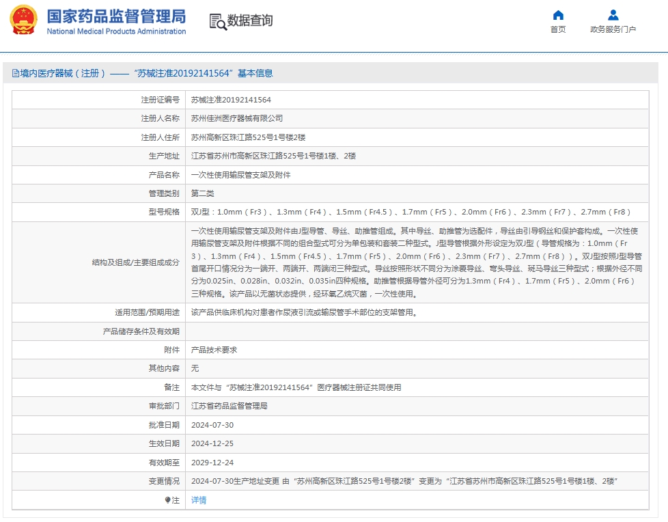Select the 第二类 category value
The image size is (668, 522).
click(x=202, y=193)
